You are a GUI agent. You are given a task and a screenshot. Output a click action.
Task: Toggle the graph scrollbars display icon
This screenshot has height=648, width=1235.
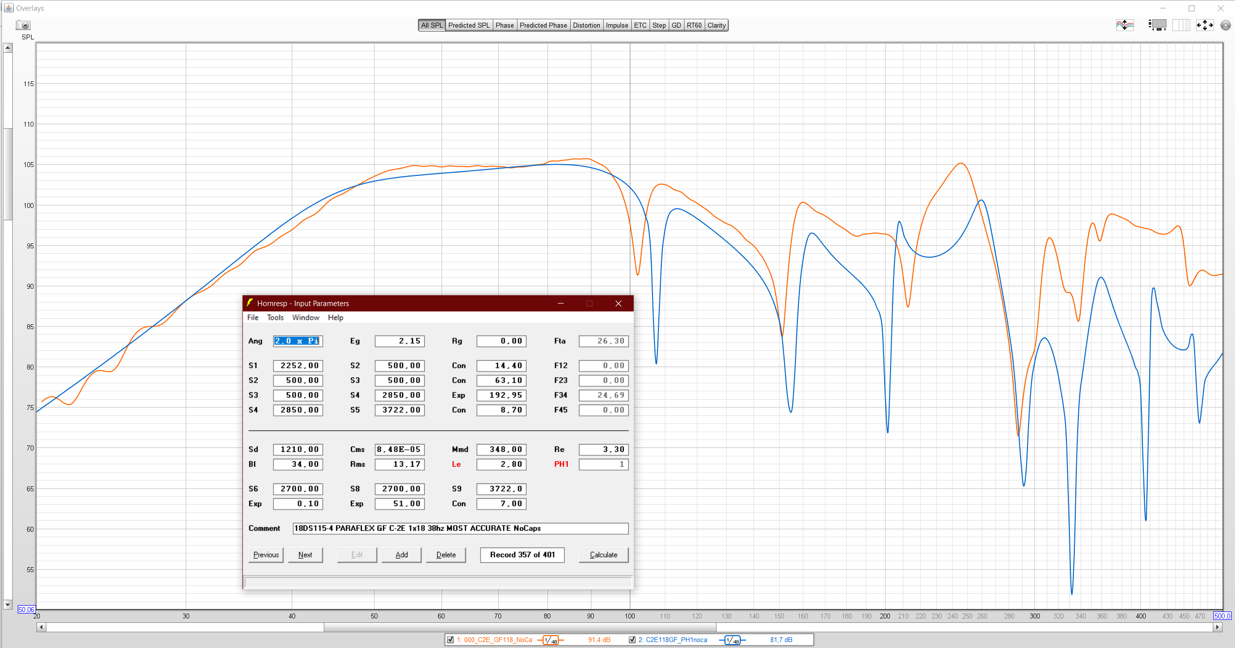pyautogui.click(x=1157, y=25)
